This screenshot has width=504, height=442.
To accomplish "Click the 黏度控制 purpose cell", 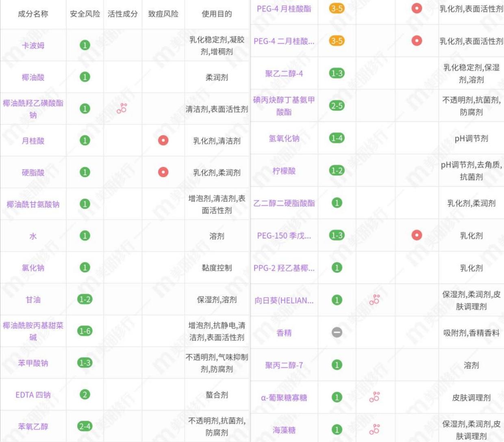I will pyautogui.click(x=217, y=268).
